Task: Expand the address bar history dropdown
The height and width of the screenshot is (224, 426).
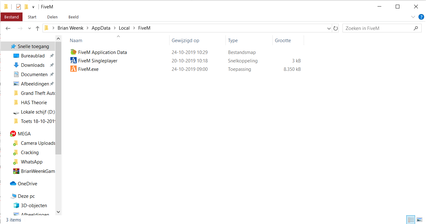Action: (x=329, y=28)
